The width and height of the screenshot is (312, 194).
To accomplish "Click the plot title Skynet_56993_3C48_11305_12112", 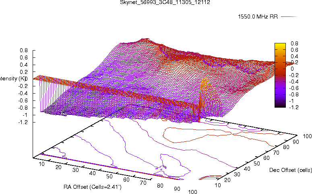I will tap(165, 2).
